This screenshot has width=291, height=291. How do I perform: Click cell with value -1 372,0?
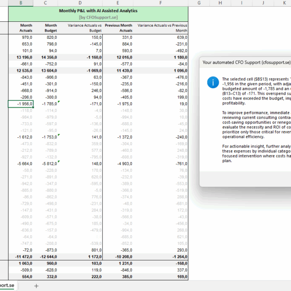[x=118, y=137]
